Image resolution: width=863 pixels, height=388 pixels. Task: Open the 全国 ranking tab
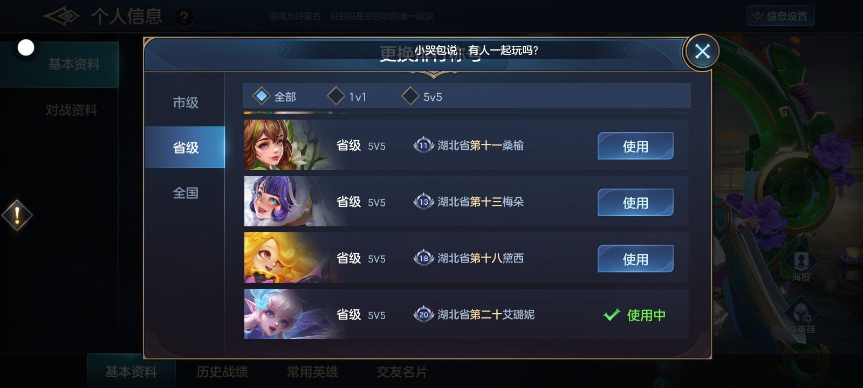(185, 192)
